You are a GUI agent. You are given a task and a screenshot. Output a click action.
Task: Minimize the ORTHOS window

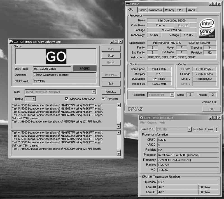112,42
